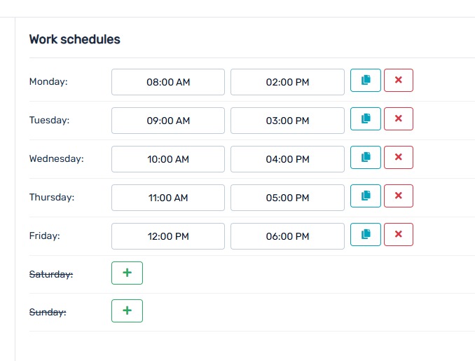Change Tuesday end time 03:00 PM
This screenshot has width=475, height=361.
click(x=287, y=121)
